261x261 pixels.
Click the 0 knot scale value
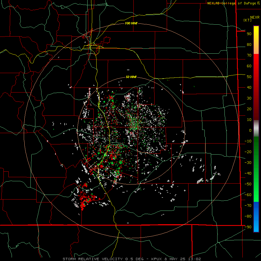coord(250,130)
